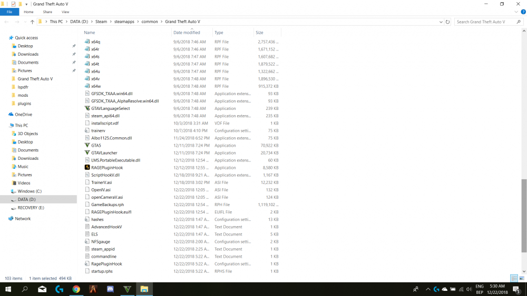This screenshot has width=527, height=296.
Task: Open the Customize Quick Access Toolbar dropdown
Action: [x=26, y=4]
